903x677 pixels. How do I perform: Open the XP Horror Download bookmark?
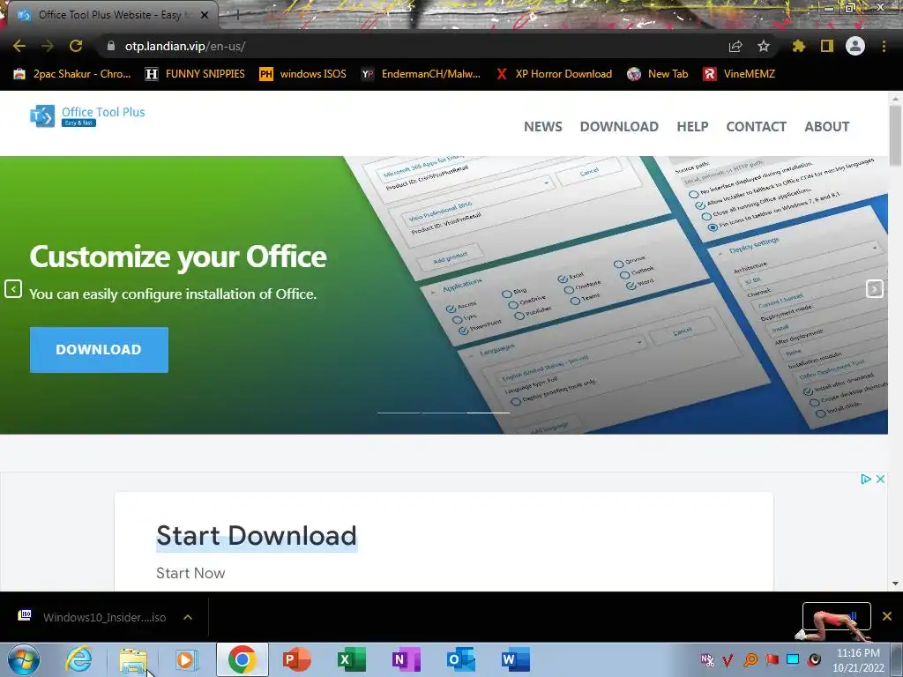point(554,74)
